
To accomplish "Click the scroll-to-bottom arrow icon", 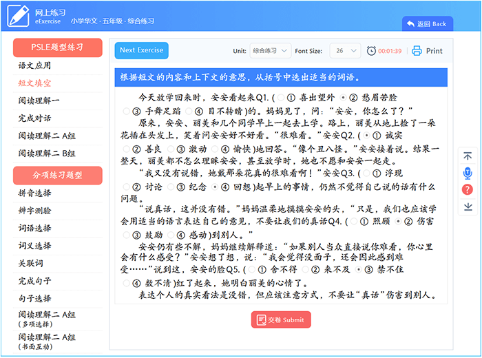I will tap(468, 206).
